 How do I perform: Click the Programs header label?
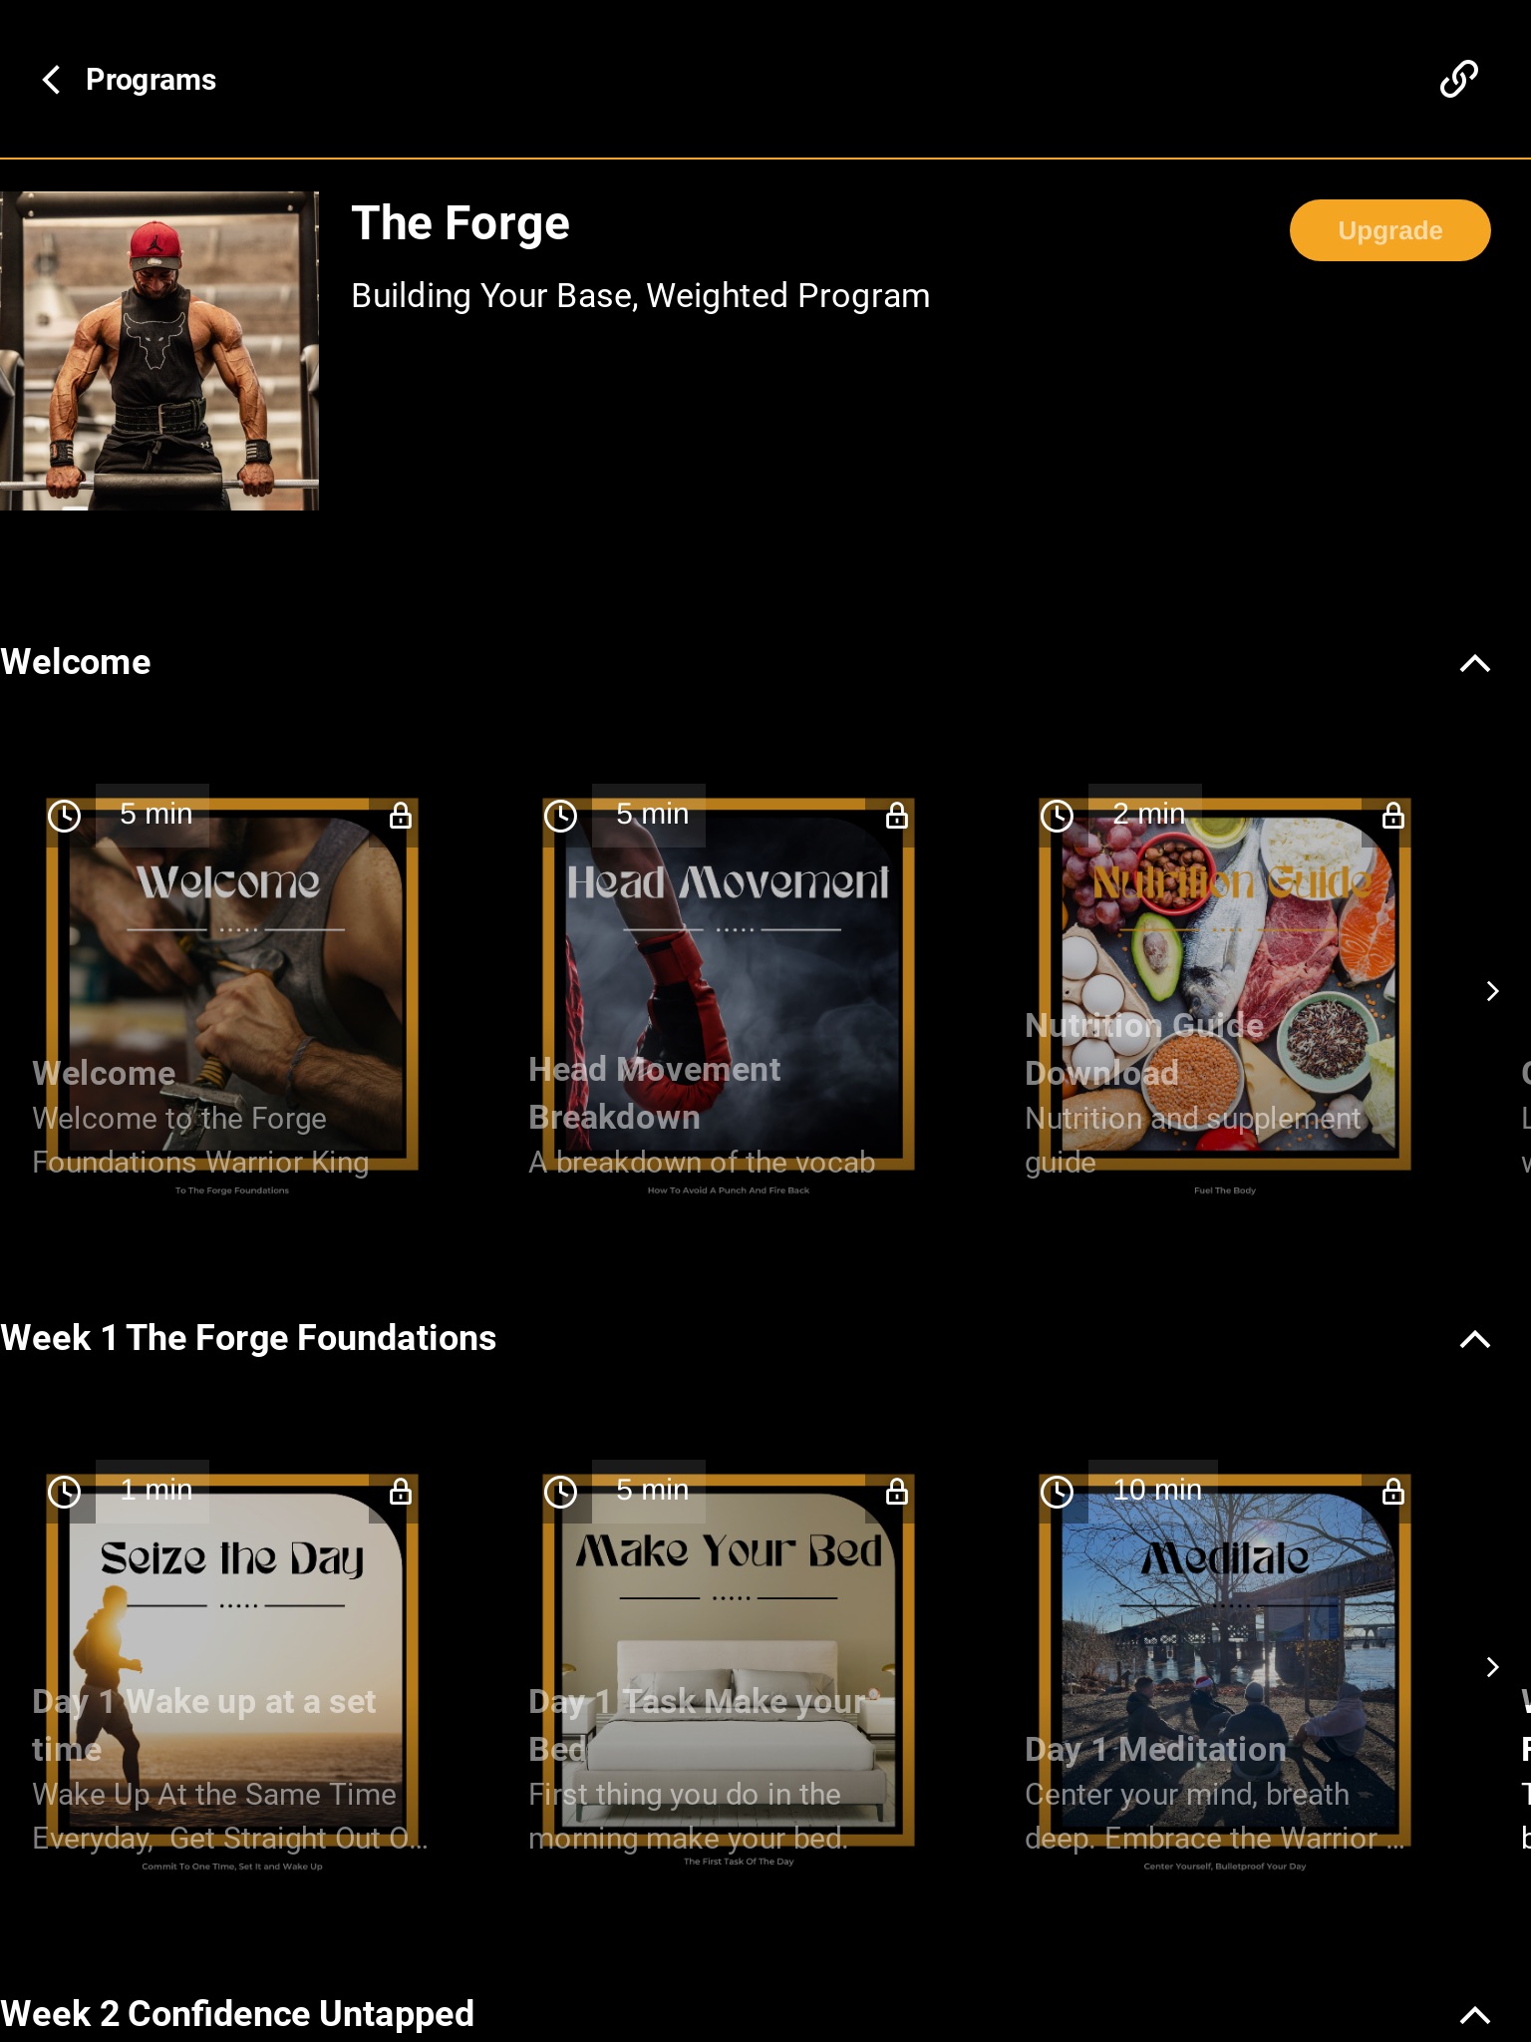click(x=151, y=80)
